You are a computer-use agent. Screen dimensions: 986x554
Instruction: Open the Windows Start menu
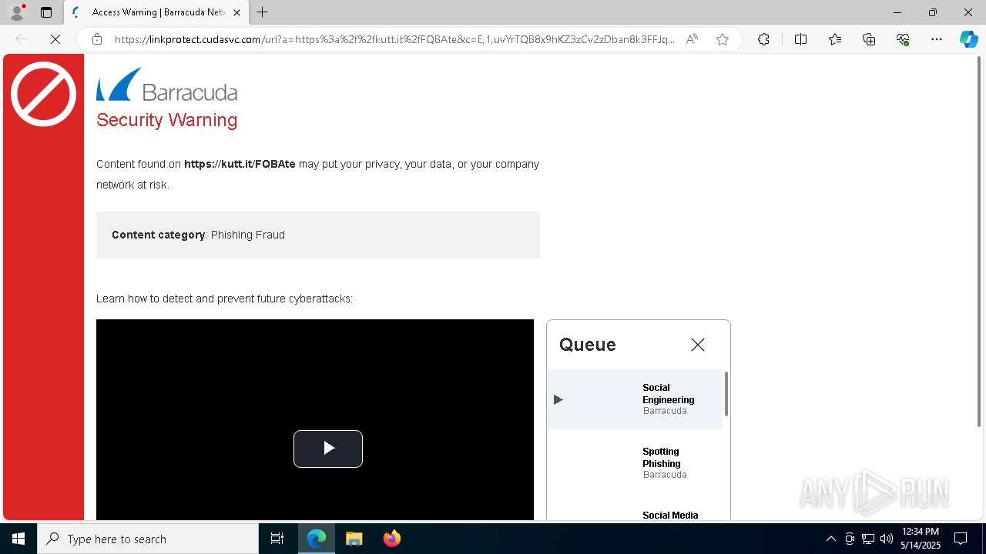tap(18, 539)
